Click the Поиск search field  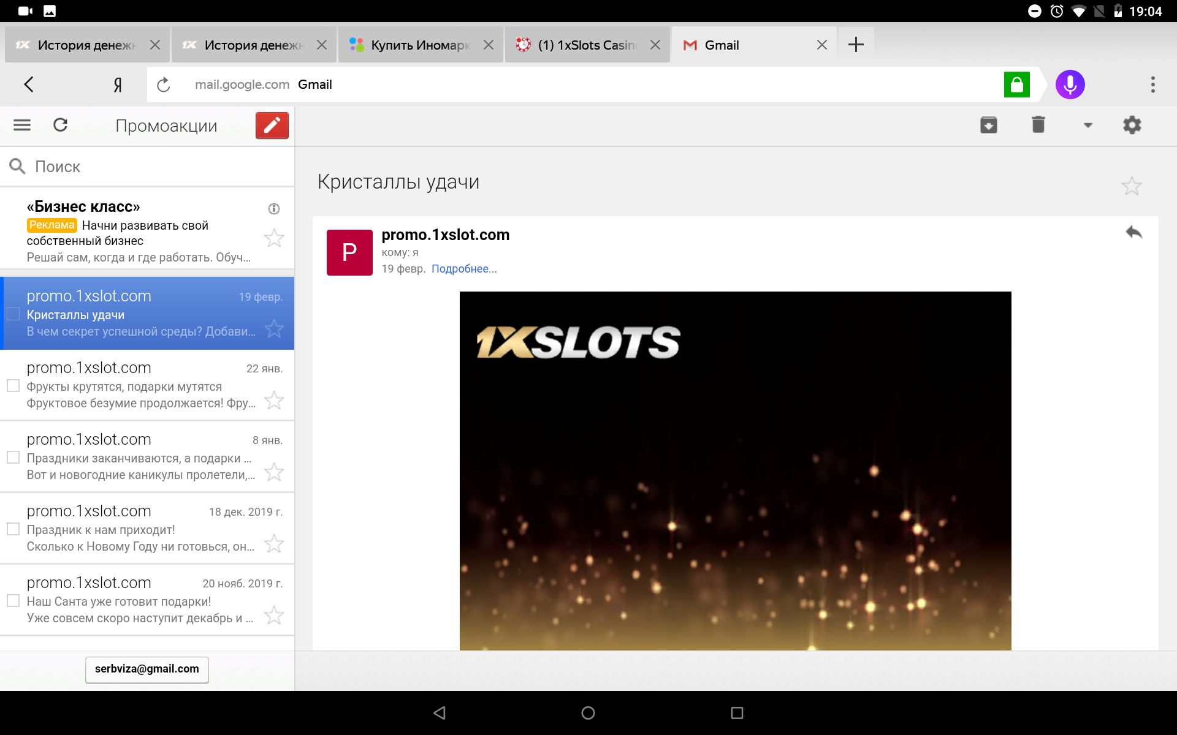click(147, 167)
